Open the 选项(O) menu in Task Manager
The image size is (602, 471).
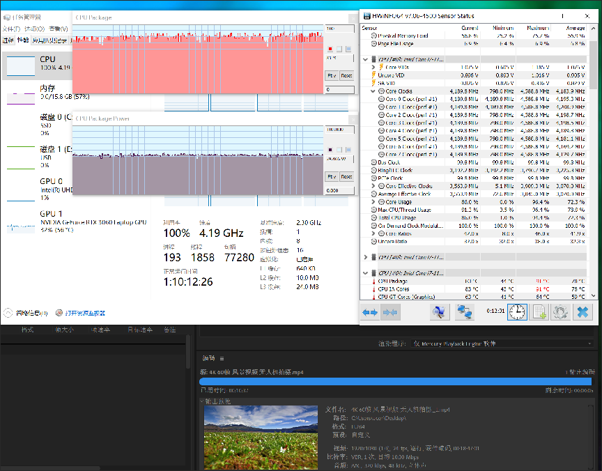tap(34, 29)
